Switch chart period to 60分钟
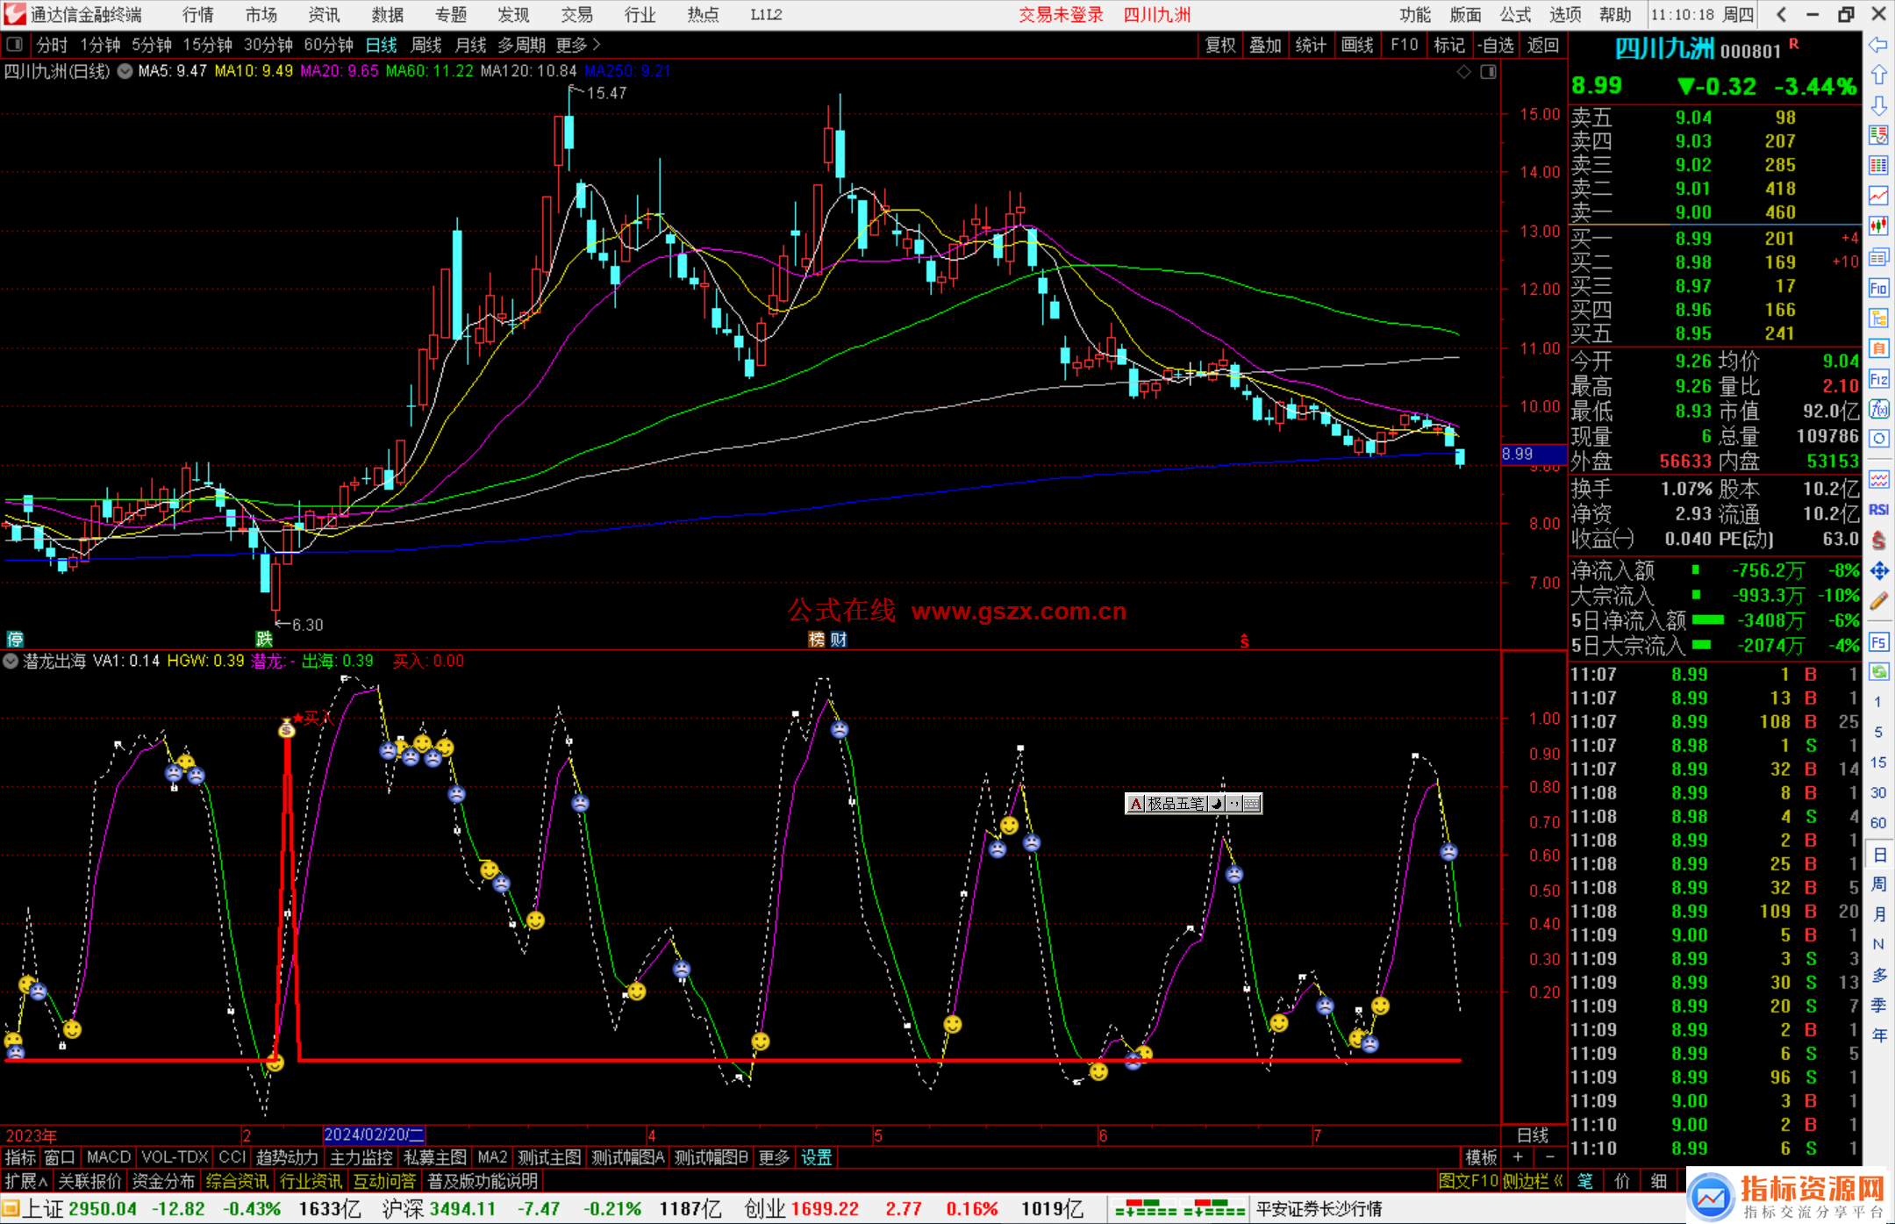This screenshot has width=1895, height=1224. click(328, 45)
